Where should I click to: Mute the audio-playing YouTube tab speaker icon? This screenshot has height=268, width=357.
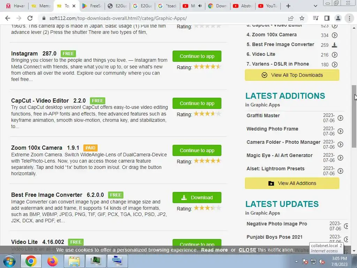200,6
